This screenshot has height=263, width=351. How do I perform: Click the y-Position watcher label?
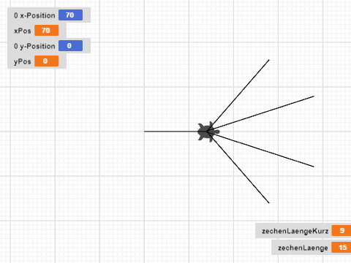[34, 46]
